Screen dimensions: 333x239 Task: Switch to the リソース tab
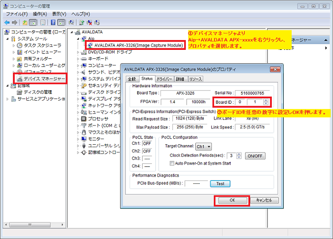pyautogui.click(x=195, y=79)
